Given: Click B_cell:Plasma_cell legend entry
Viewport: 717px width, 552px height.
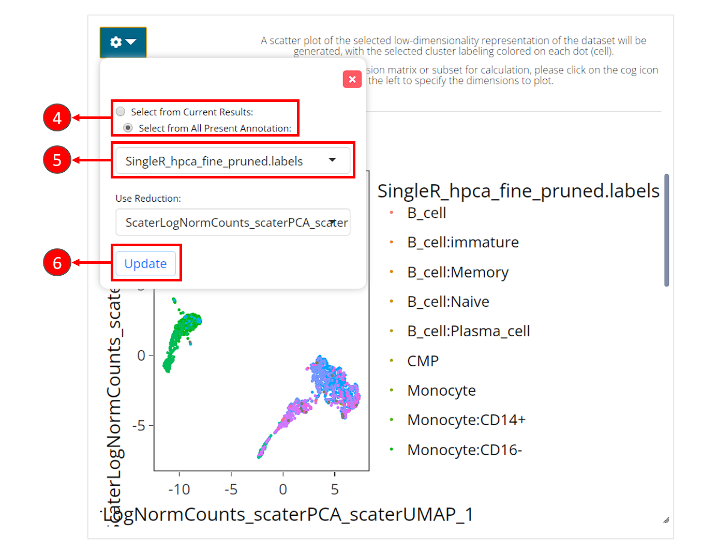Looking at the screenshot, I should pyautogui.click(x=468, y=331).
